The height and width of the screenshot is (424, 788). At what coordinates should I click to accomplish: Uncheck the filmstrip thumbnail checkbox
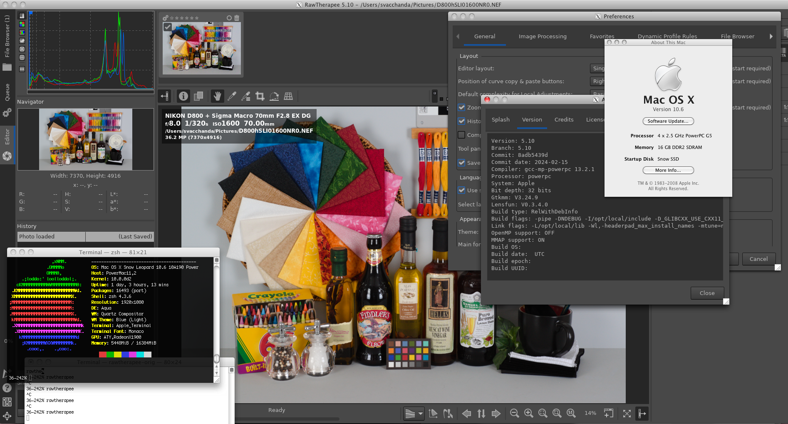[167, 27]
